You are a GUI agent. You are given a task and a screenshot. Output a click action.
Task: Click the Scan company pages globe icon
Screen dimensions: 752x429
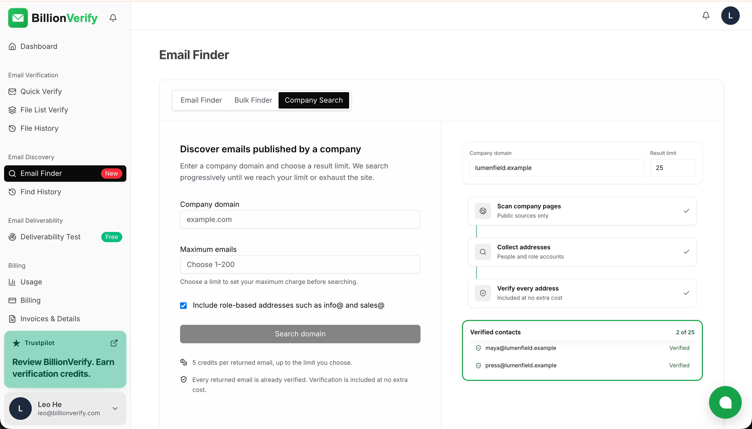483,211
